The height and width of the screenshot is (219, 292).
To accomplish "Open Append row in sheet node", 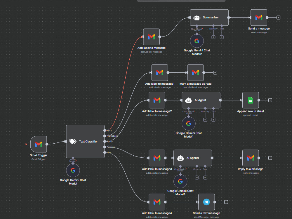I will point(251,100).
